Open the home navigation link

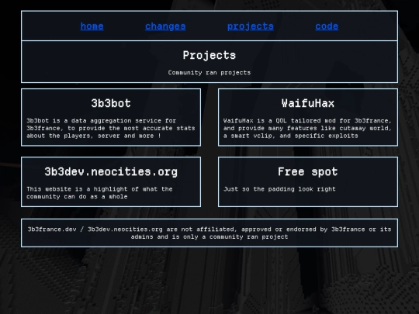[92, 26]
